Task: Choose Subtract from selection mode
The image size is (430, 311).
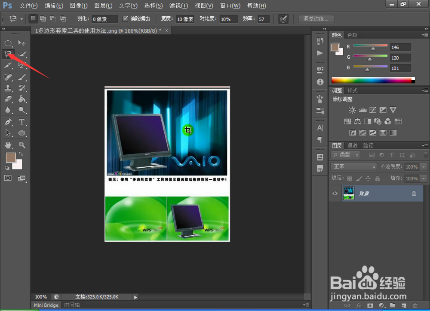Action: [53, 18]
